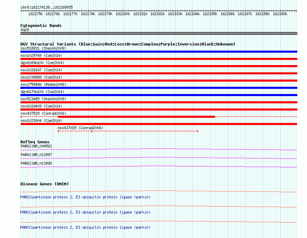
Task: Open the second PARK2 parkin OMIM link
Action: [x=85, y=212]
